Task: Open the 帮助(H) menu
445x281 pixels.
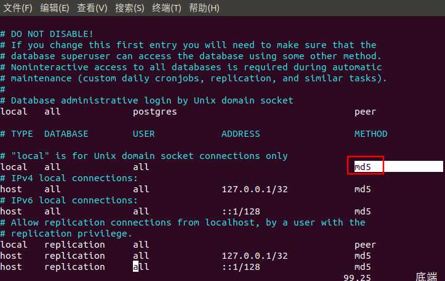Action: (x=204, y=8)
